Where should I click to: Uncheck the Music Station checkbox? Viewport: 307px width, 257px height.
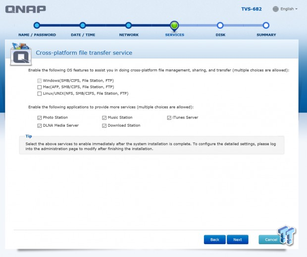104,118
